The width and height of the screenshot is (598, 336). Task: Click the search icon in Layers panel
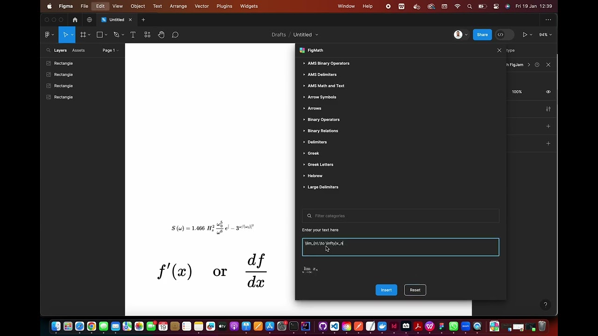[x=48, y=50]
